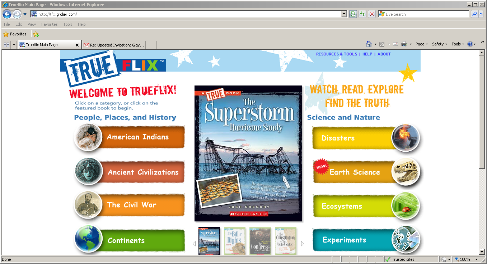The image size is (487, 264).
Task: Click the Live Search box
Action: 423,14
